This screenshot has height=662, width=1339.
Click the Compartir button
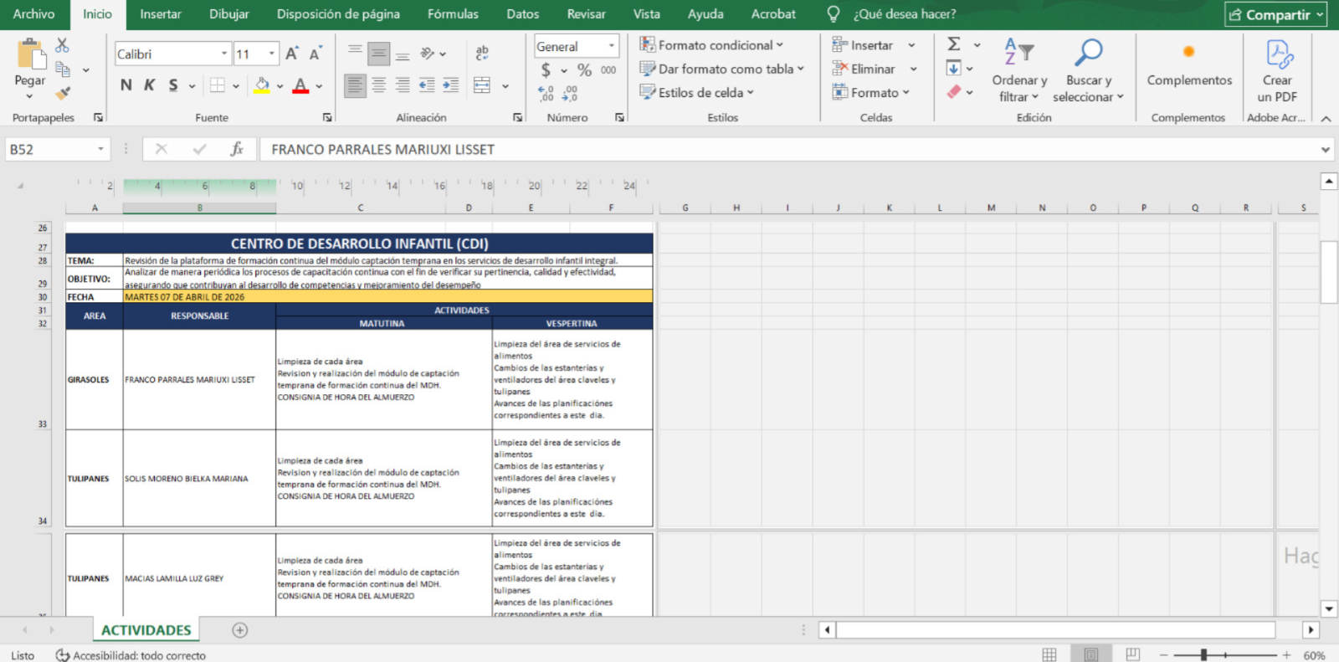[x=1275, y=14]
